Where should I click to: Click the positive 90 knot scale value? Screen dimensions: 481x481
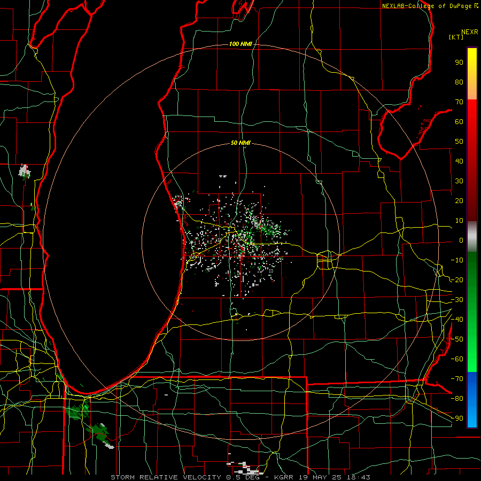(x=459, y=63)
